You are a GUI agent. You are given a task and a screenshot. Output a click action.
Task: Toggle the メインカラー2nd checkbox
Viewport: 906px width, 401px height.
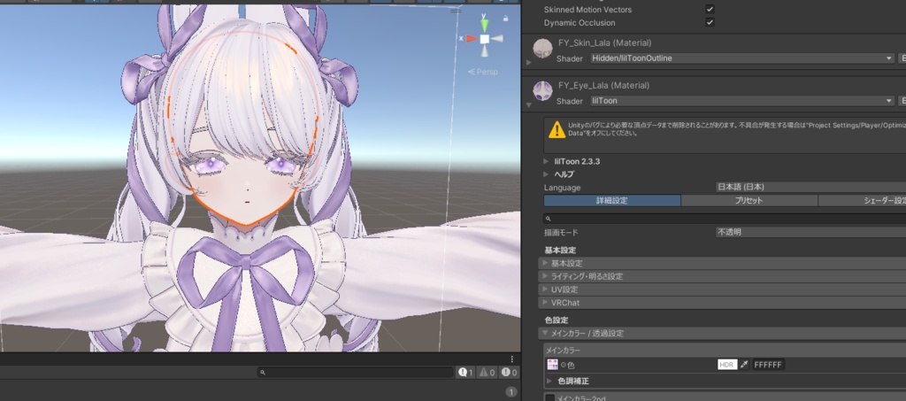coord(550,398)
